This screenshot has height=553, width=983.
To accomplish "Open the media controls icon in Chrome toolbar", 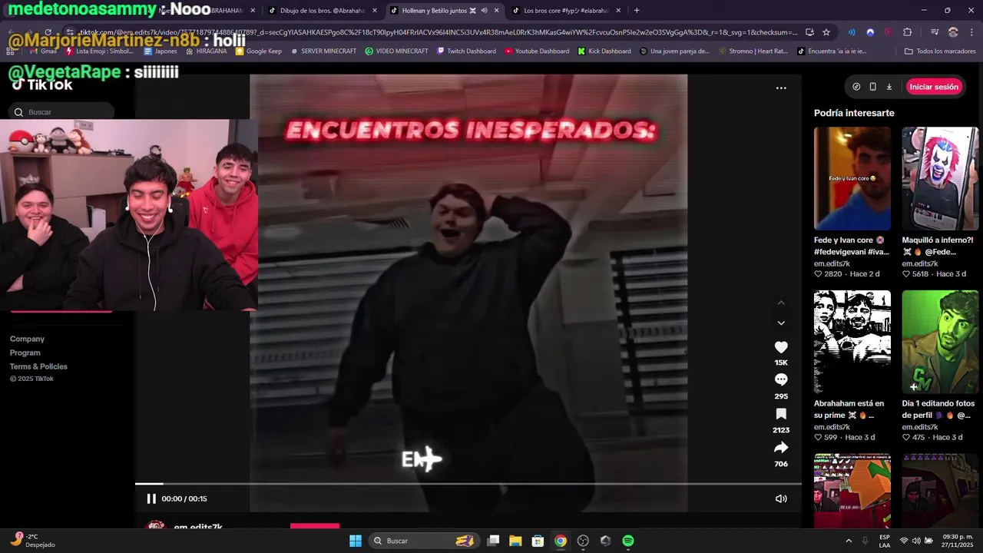I will [x=935, y=32].
